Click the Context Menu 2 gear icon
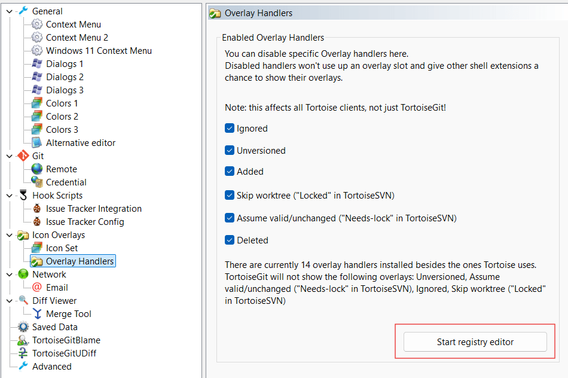The height and width of the screenshot is (378, 568). click(37, 37)
